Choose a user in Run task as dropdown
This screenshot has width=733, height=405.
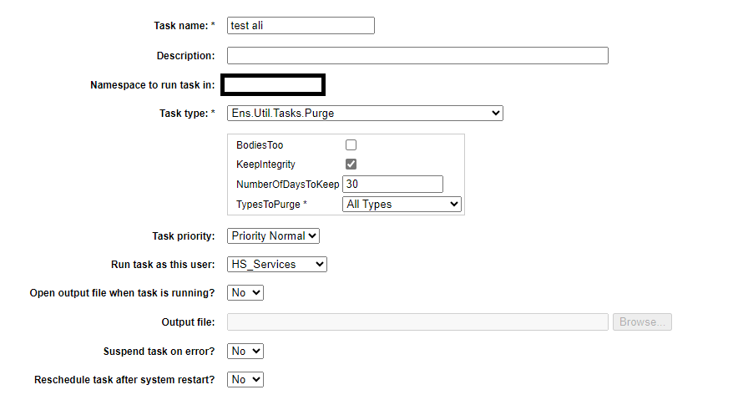tap(276, 265)
